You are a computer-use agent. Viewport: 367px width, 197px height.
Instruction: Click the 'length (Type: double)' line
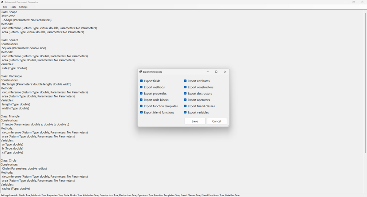tap(16, 104)
